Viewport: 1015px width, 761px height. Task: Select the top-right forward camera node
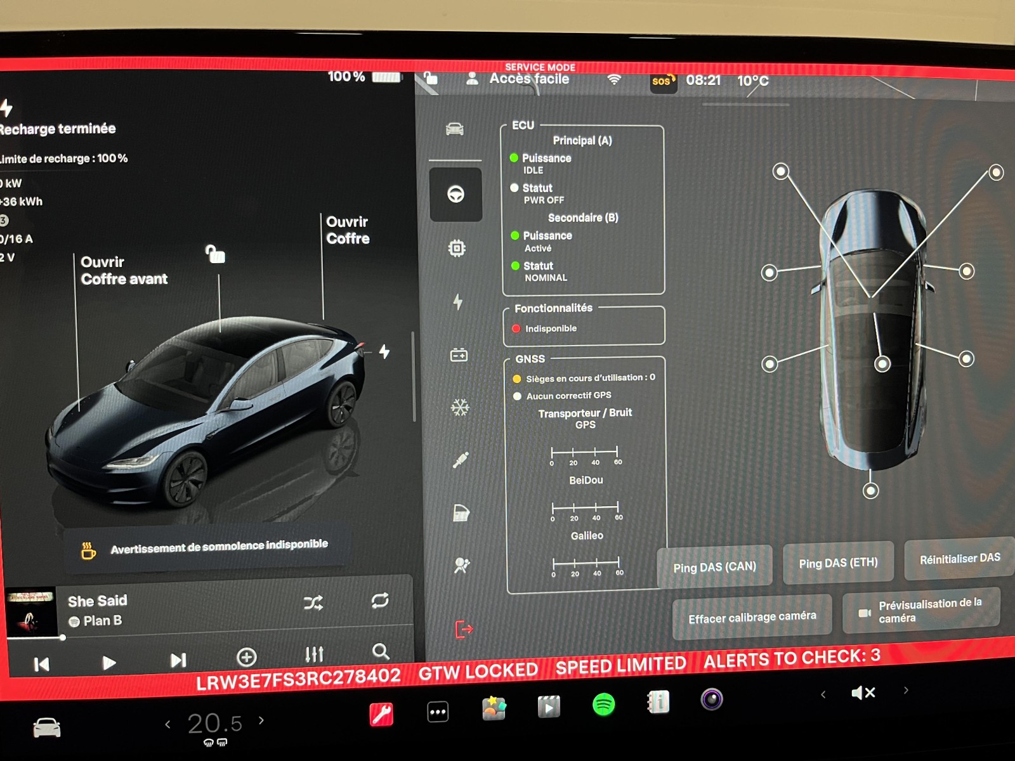click(x=996, y=172)
